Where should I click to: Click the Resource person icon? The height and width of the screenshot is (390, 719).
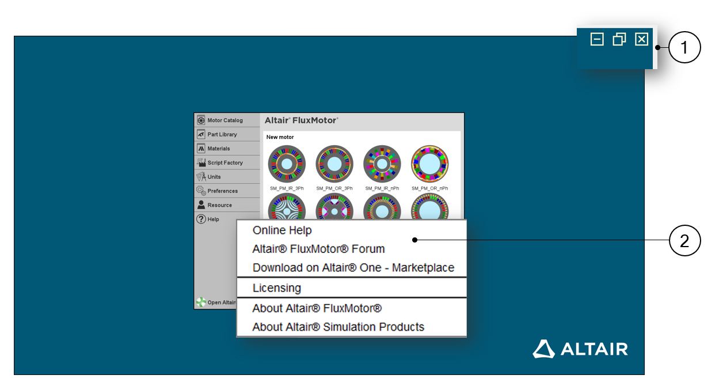(x=201, y=205)
